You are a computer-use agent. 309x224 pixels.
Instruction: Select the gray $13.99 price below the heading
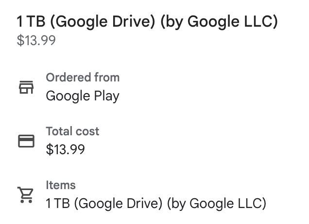coord(36,40)
